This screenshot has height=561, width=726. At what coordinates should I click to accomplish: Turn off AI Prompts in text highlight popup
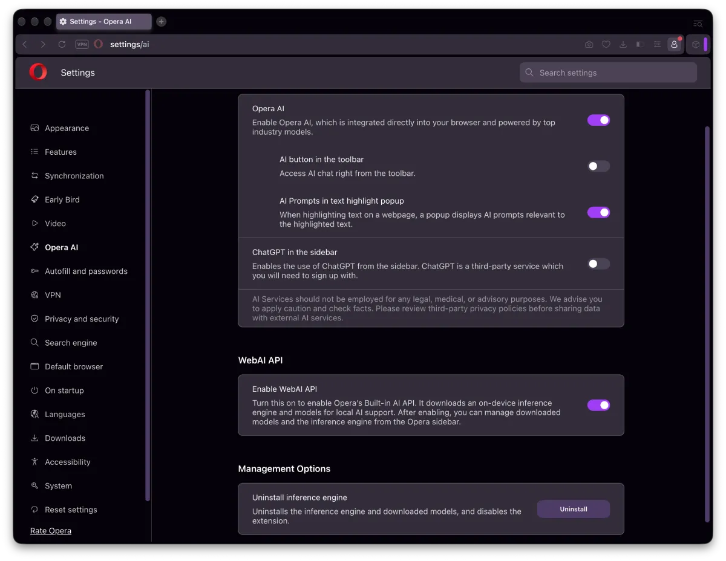pyautogui.click(x=598, y=212)
